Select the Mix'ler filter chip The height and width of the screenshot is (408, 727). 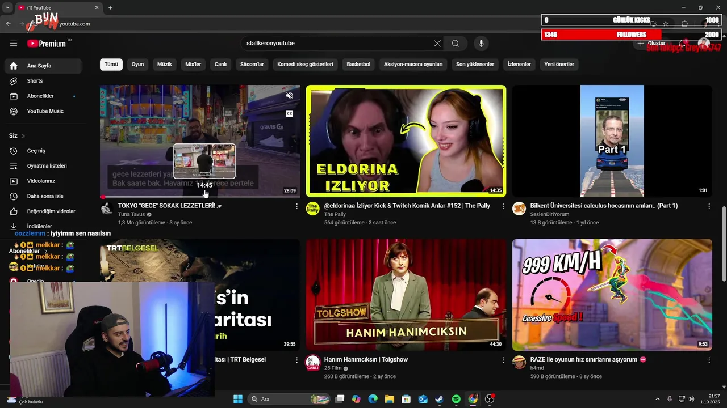[193, 65]
